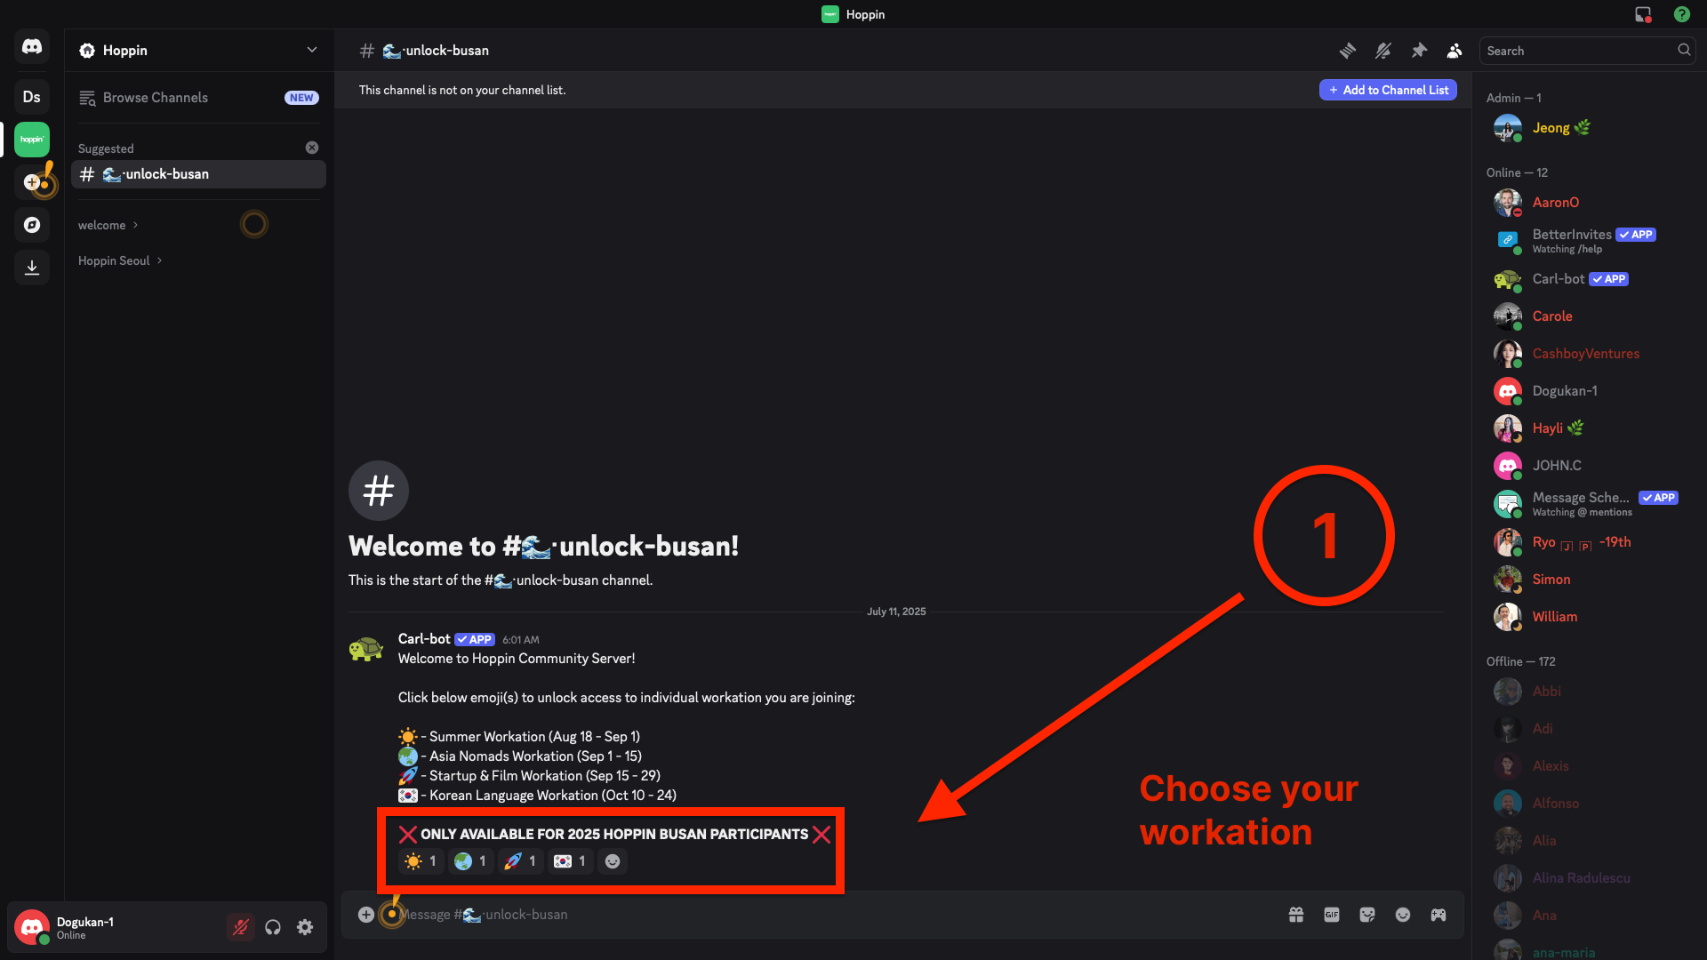The image size is (1707, 960).
Task: Toggle the rocket emoji reaction
Action: tap(521, 860)
